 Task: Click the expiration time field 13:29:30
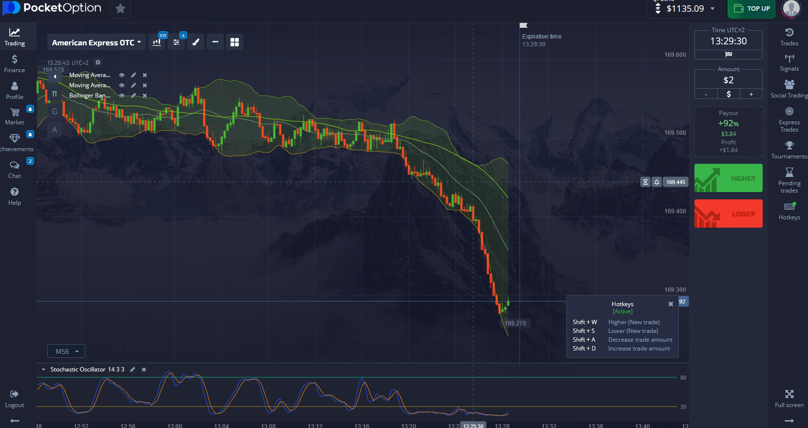[728, 41]
